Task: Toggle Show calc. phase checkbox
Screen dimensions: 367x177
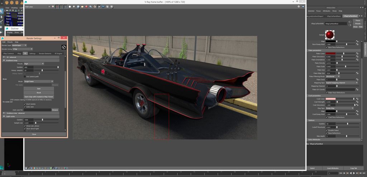Action: pyautogui.click(x=25, y=126)
